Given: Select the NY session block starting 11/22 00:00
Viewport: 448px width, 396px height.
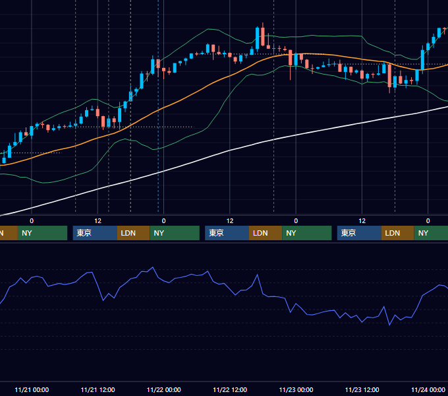Looking at the screenshot, I should click(x=175, y=233).
